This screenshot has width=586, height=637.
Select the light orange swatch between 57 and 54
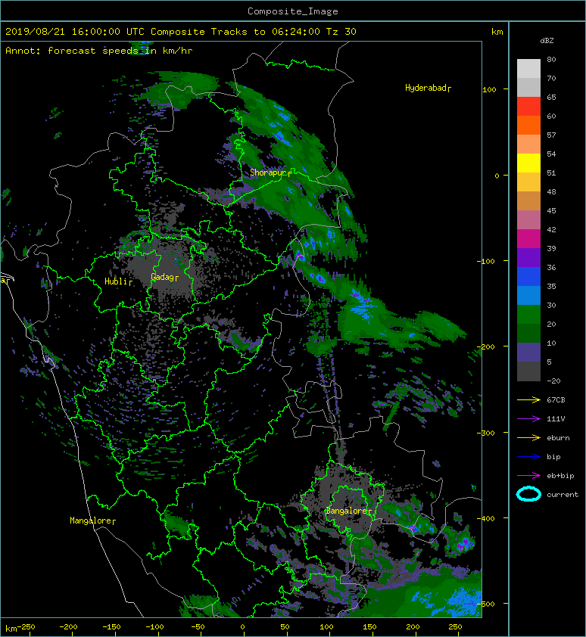pos(528,144)
